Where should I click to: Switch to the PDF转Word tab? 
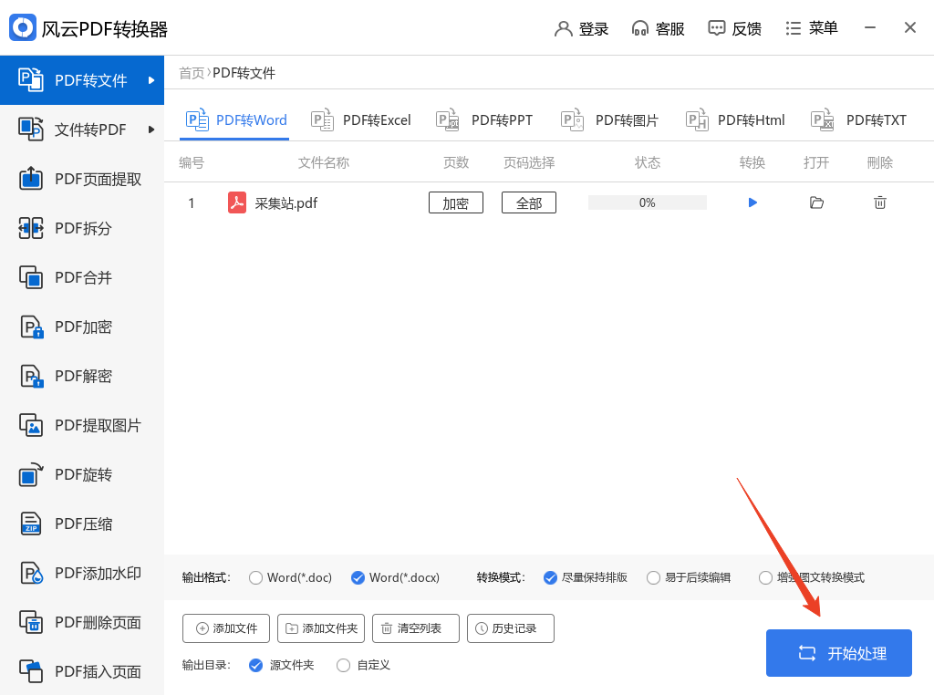click(236, 120)
